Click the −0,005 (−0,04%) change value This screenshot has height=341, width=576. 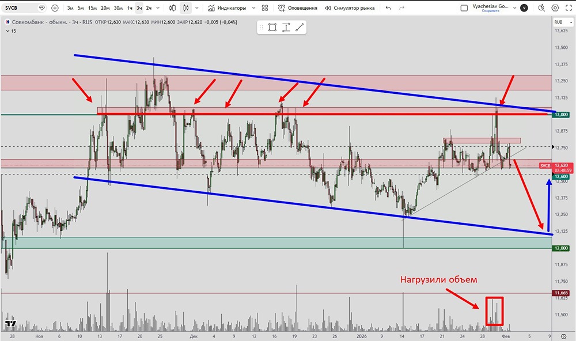click(221, 22)
